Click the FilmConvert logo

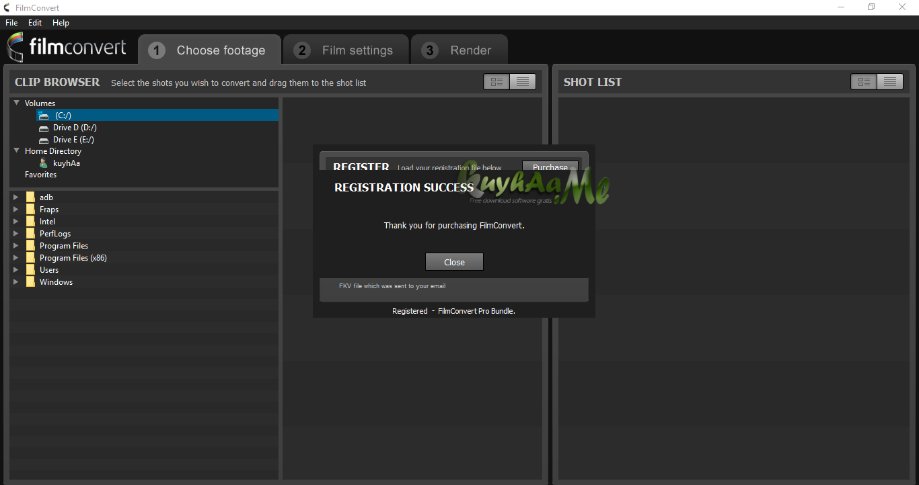(66, 48)
